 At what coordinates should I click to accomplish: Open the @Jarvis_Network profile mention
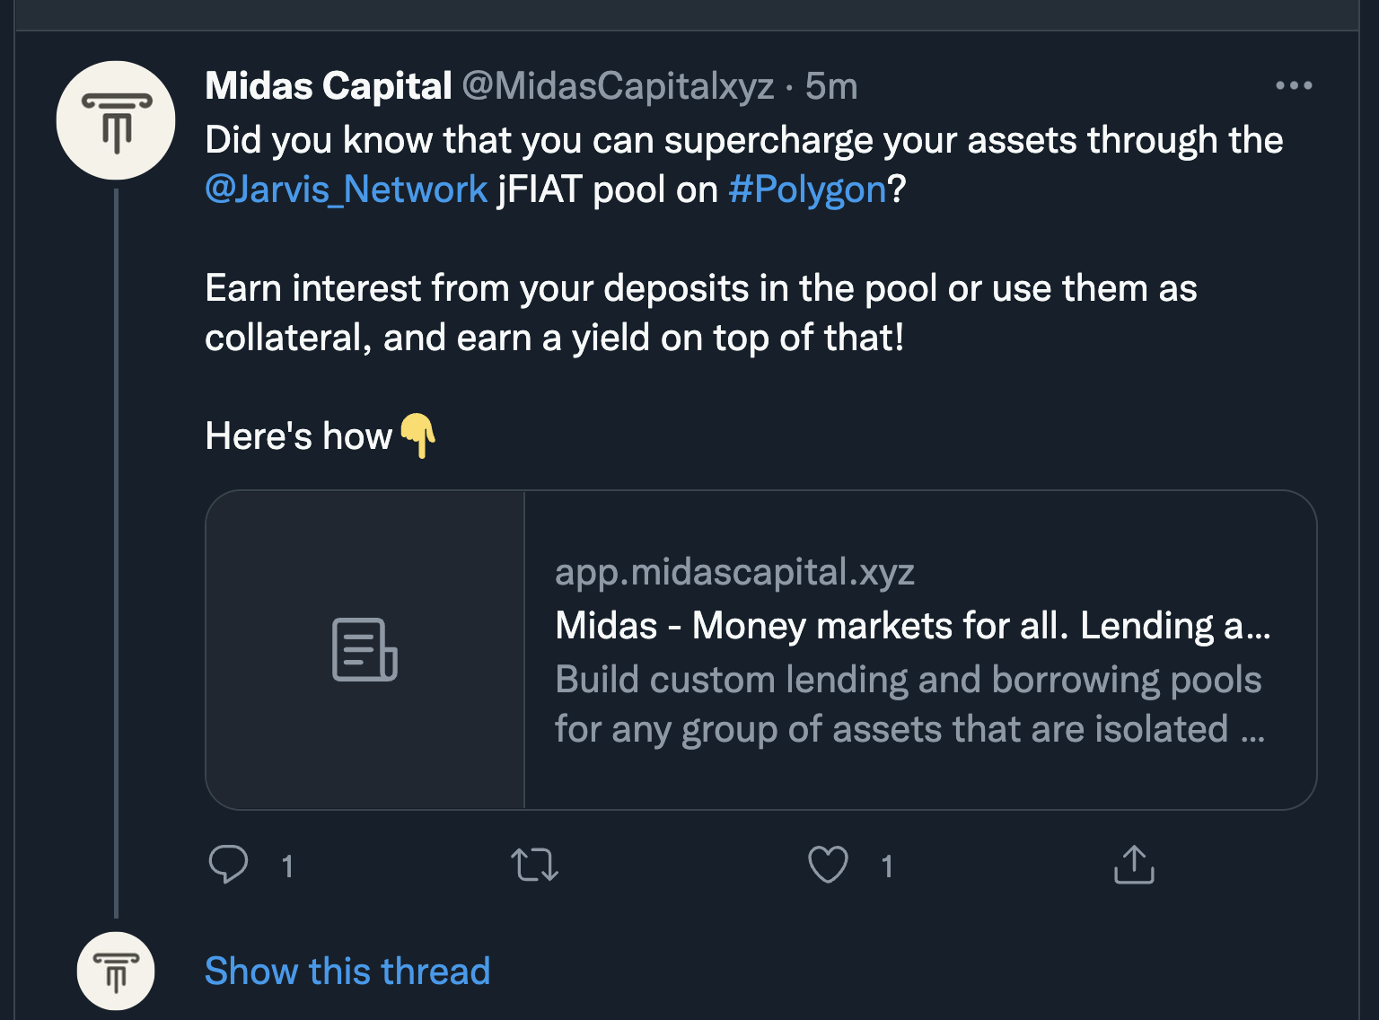tap(345, 188)
